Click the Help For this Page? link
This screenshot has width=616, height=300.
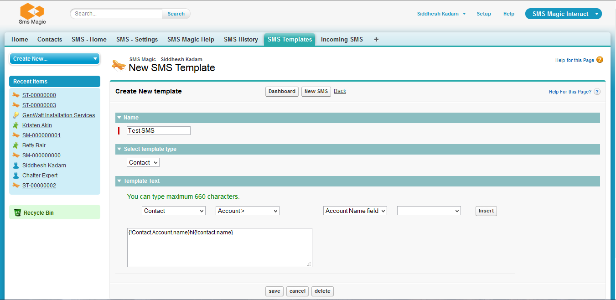click(570, 92)
